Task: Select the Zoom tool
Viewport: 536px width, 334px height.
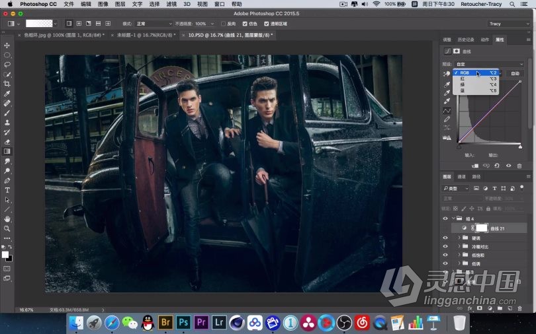Action: pyautogui.click(x=7, y=228)
